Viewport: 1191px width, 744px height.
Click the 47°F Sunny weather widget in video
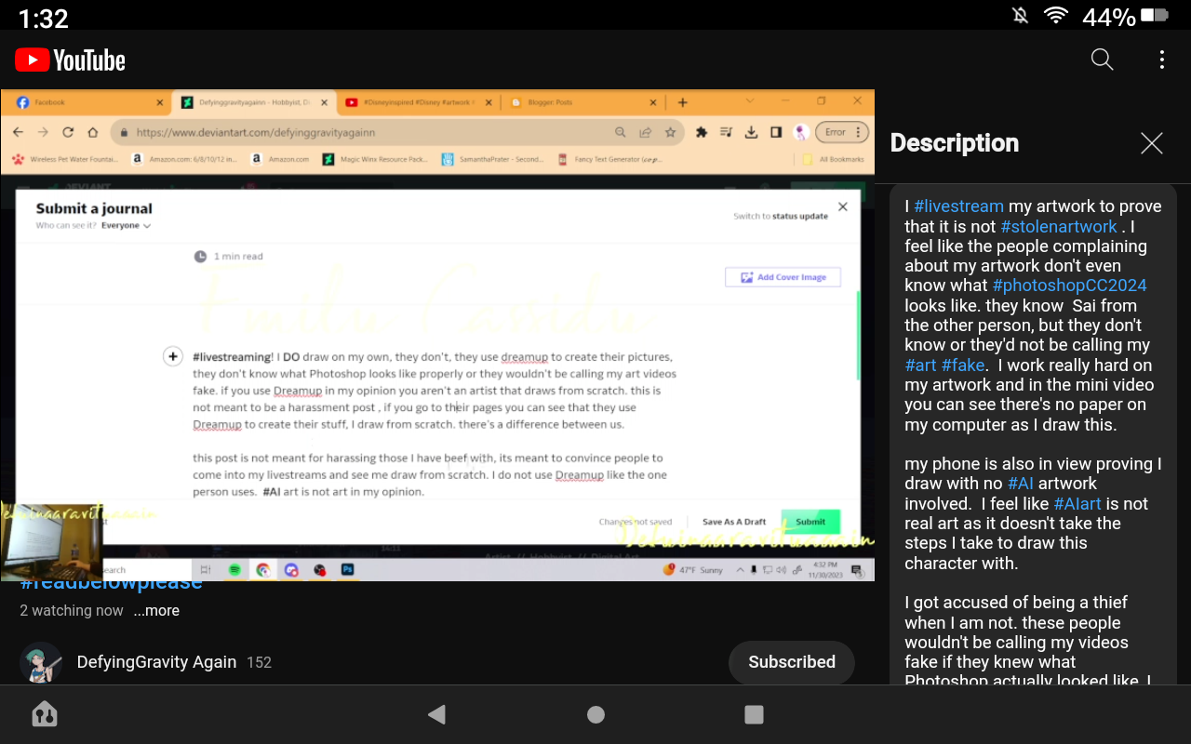pyautogui.click(x=692, y=569)
